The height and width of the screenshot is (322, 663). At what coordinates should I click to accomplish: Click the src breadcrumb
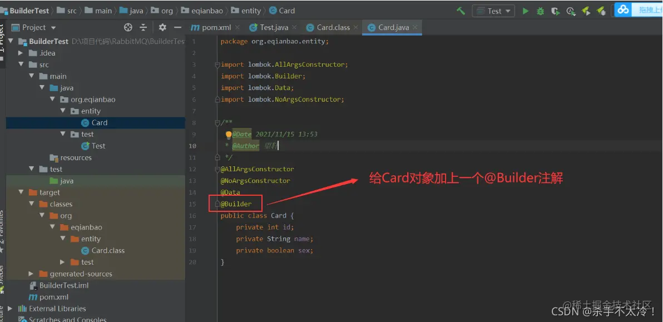[67, 11]
